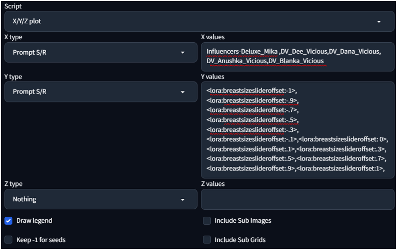This screenshot has width=397, height=250.
Task: Click the Include Sub Grids label
Action: pyautogui.click(x=240, y=240)
